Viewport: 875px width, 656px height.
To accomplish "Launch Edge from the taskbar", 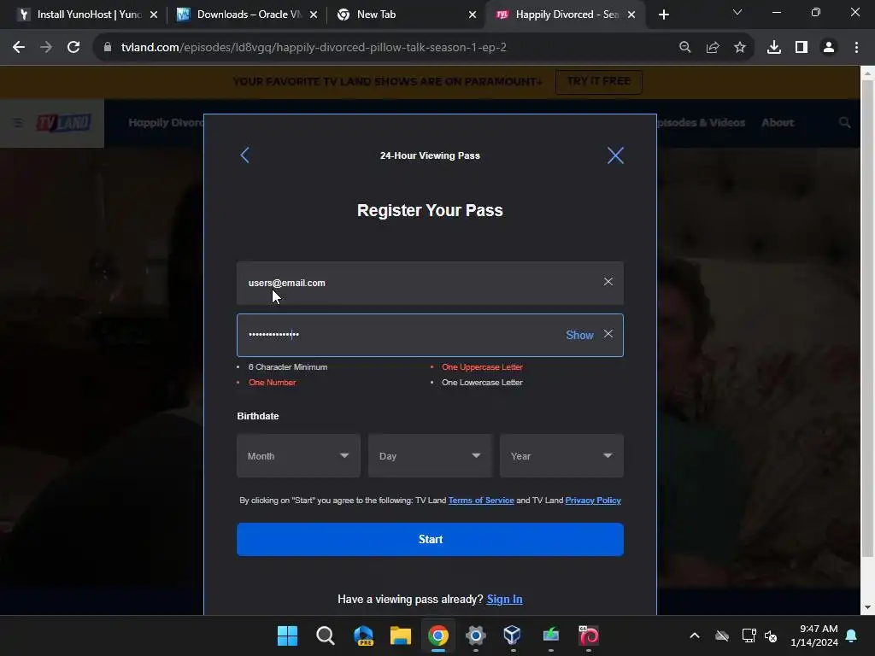I will coord(363,635).
